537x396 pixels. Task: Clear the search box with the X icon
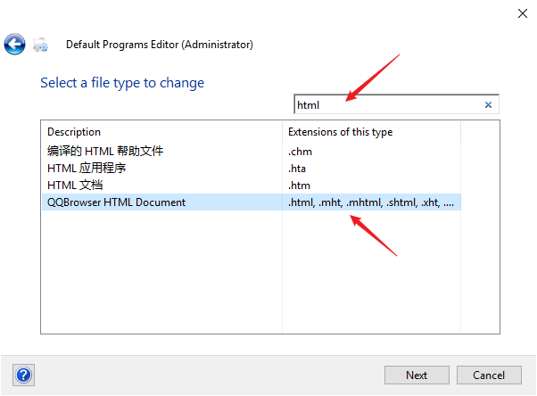click(488, 105)
